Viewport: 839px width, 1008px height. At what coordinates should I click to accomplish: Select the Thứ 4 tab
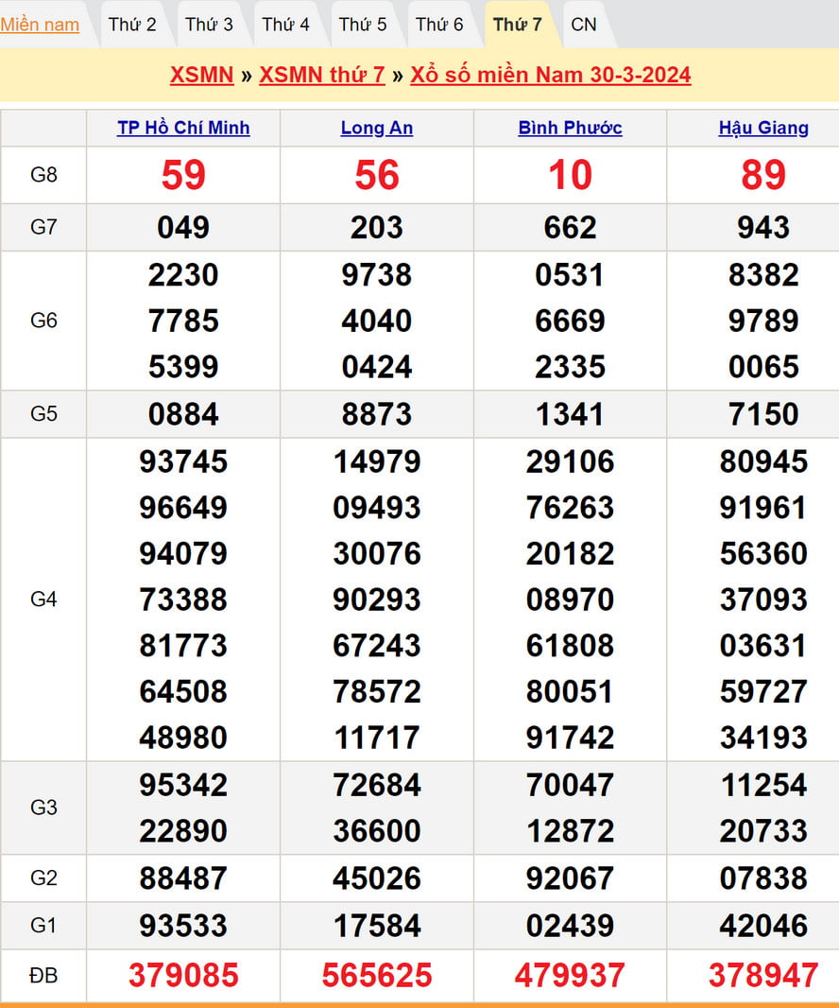point(285,25)
